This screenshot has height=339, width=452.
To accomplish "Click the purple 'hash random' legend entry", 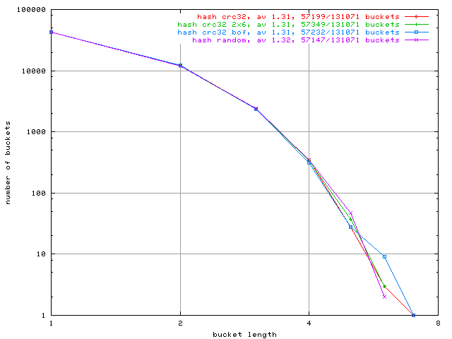I will 296,40.
